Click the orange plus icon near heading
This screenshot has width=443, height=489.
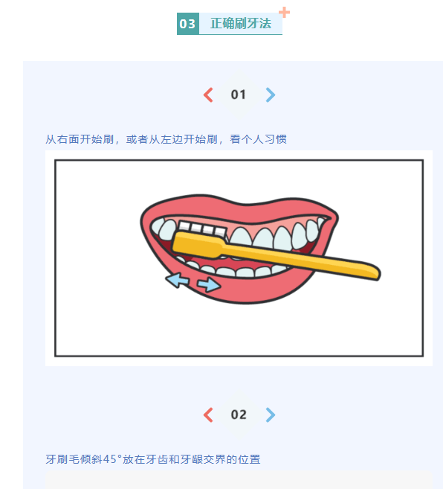(284, 13)
